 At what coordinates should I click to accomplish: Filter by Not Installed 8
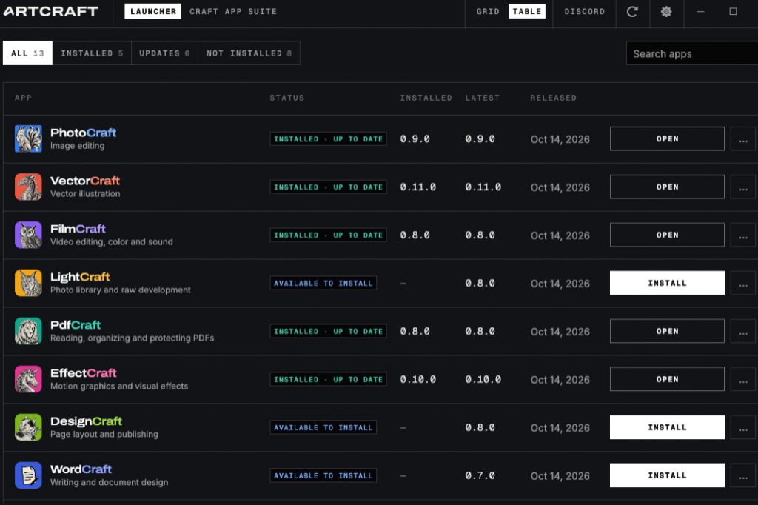coord(249,53)
